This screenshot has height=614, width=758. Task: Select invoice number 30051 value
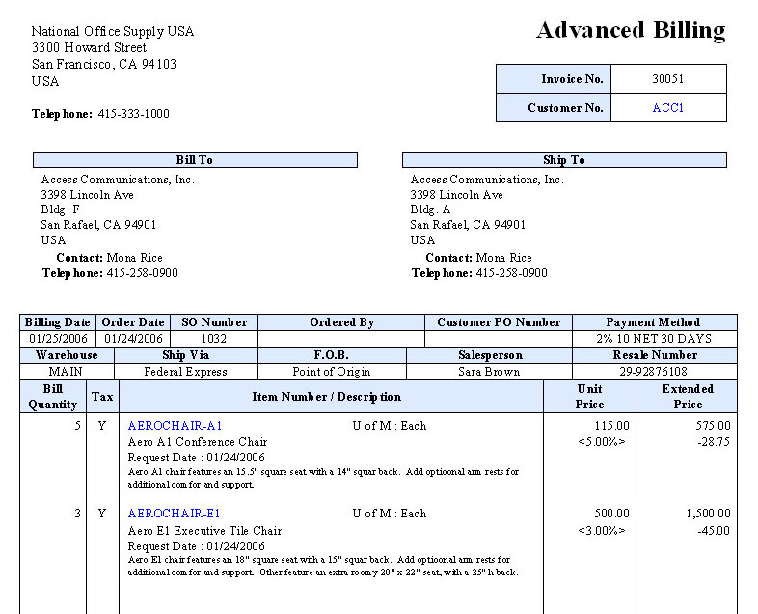[x=667, y=79]
